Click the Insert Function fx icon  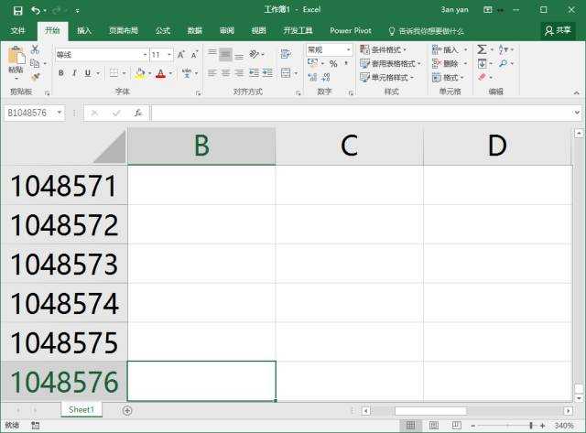point(138,113)
